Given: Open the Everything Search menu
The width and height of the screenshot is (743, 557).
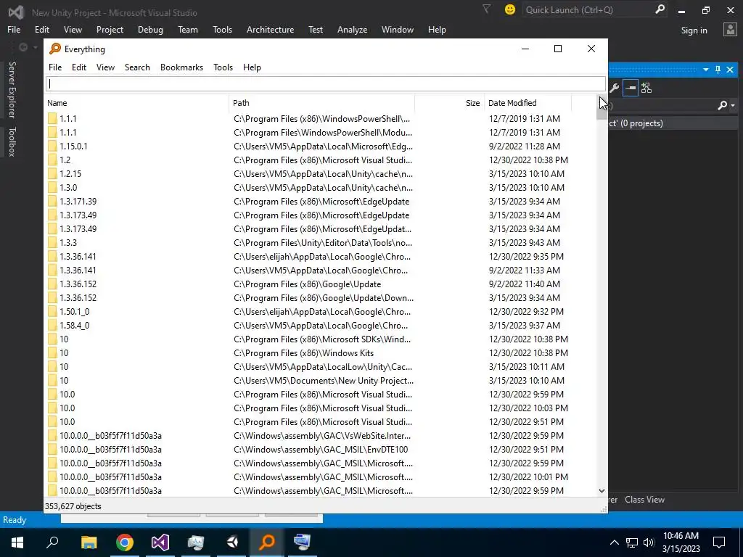Looking at the screenshot, I should tap(137, 67).
